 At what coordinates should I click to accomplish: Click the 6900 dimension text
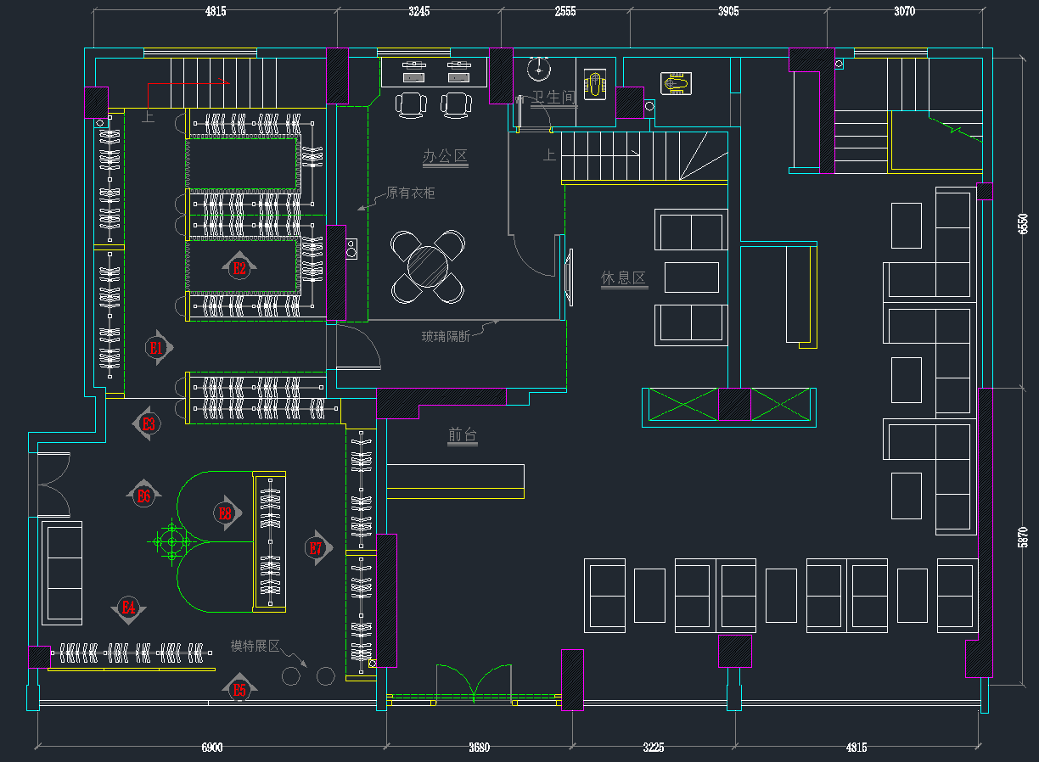212,748
